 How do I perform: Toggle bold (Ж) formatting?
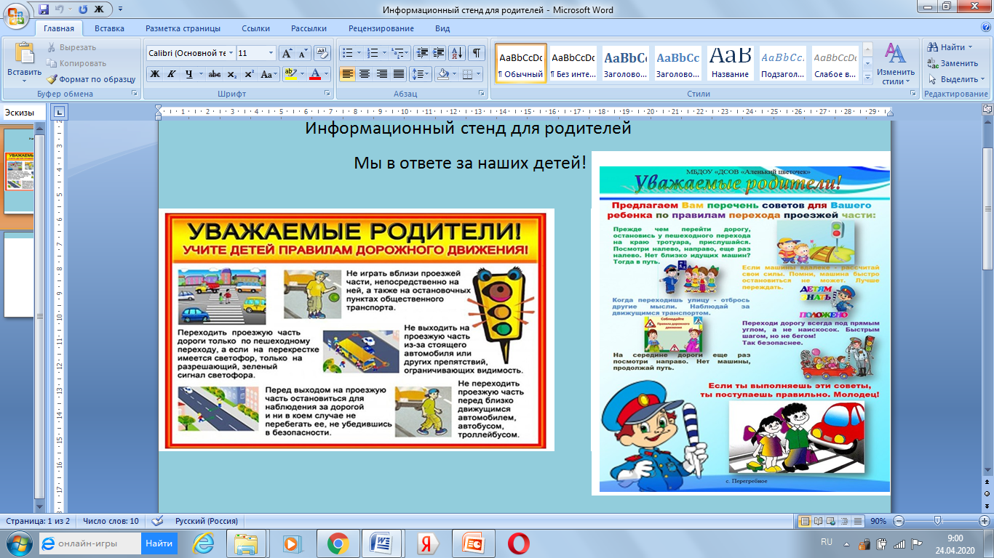point(154,74)
